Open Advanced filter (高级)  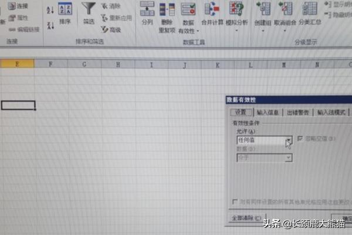point(111,30)
